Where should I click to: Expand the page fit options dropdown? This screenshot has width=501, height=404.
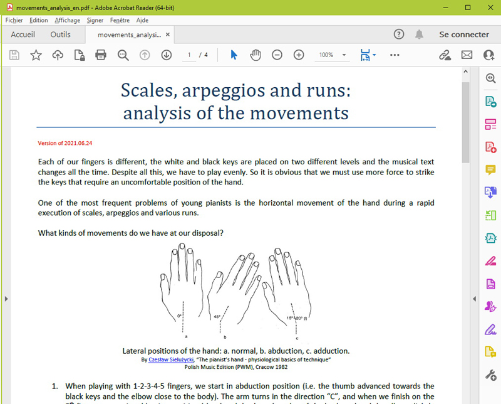click(374, 55)
